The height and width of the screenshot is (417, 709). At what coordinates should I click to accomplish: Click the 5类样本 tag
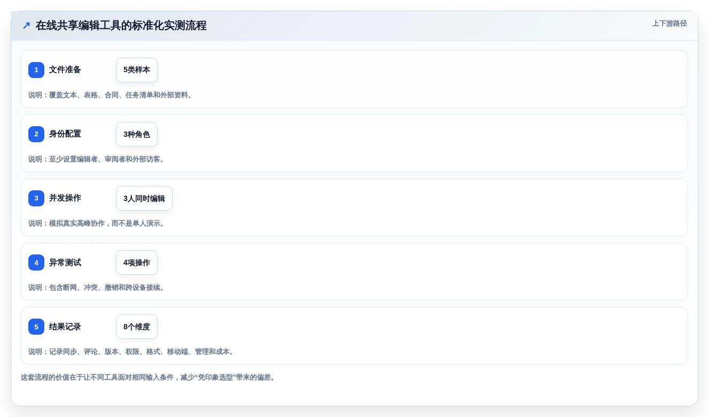[x=137, y=70]
